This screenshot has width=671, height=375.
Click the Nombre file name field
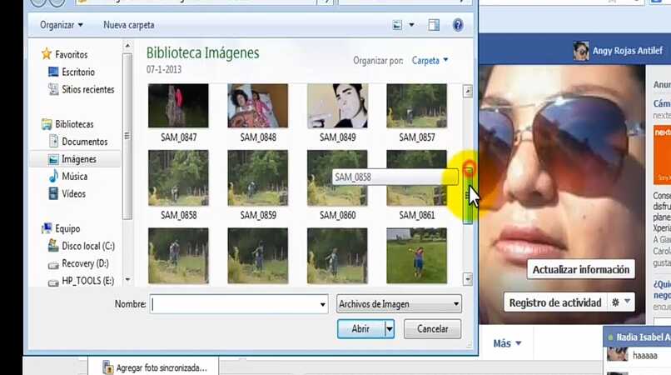[x=238, y=305]
